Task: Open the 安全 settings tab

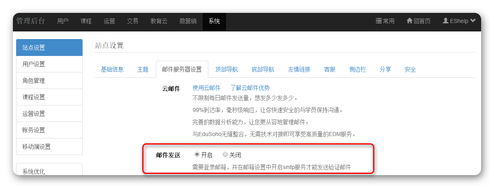Action: 410,69
